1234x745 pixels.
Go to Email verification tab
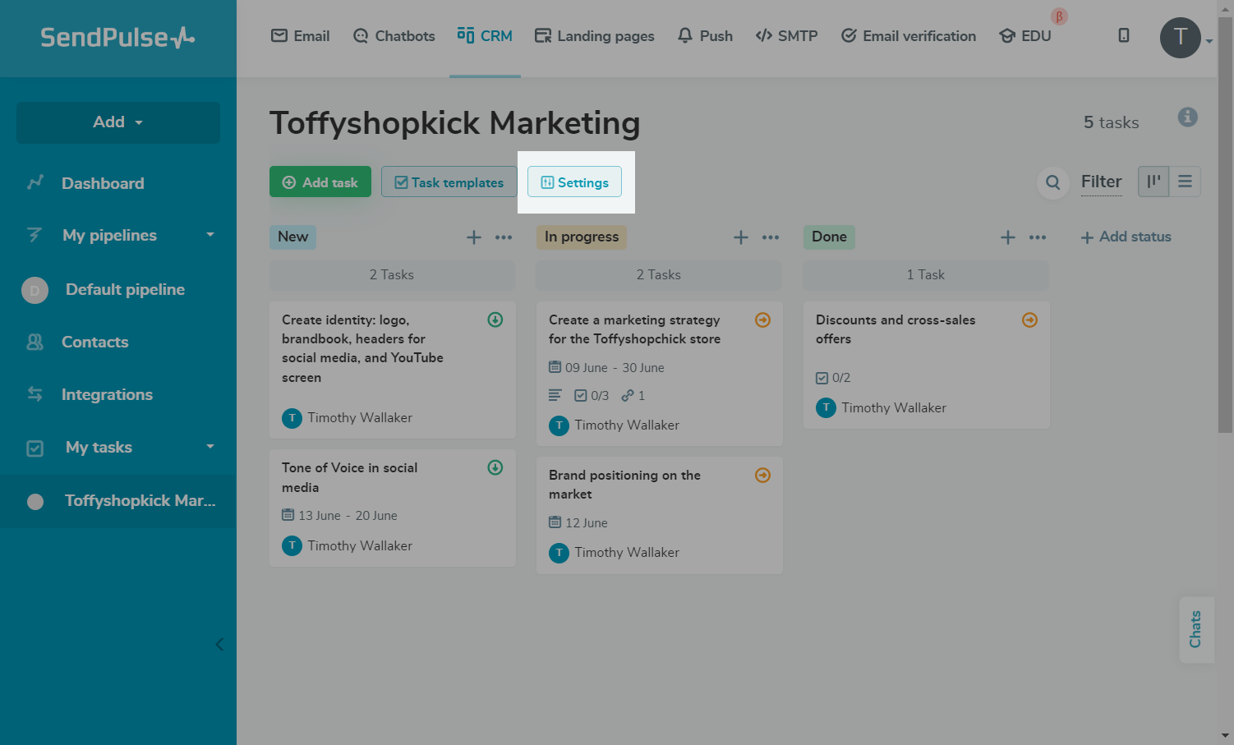[909, 36]
